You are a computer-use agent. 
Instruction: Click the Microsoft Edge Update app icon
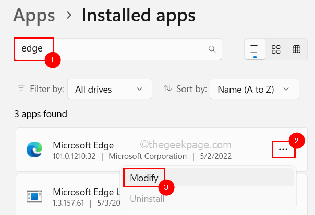click(34, 195)
